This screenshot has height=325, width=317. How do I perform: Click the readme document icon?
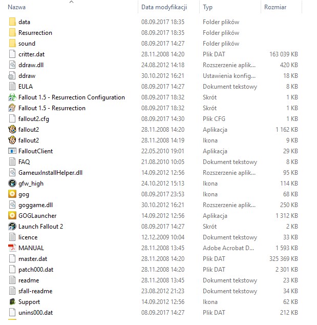click(x=12, y=280)
